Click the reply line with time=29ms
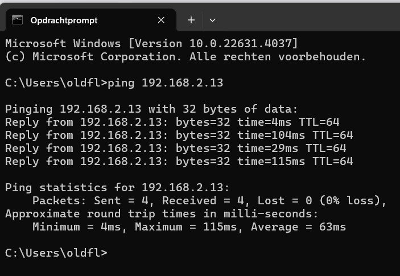Viewport: 400px width, 276px height. (x=175, y=148)
